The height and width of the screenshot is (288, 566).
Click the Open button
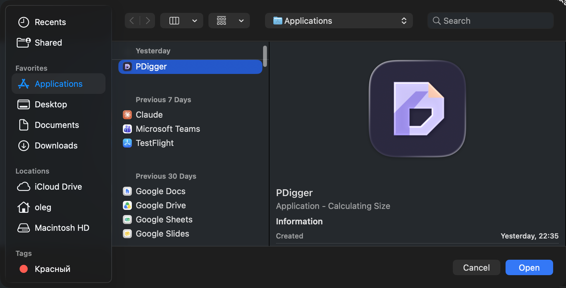529,267
